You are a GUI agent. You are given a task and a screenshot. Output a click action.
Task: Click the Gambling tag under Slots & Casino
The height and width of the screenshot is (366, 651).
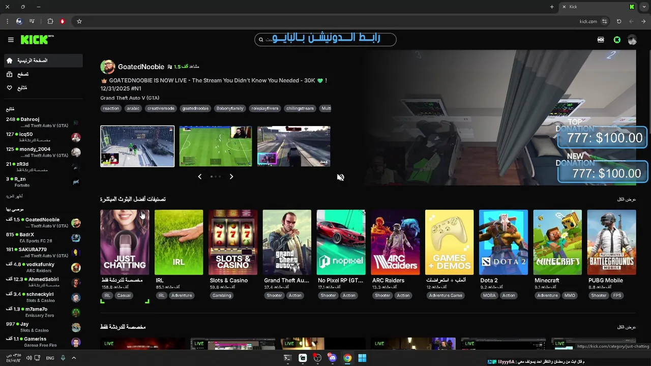click(222, 295)
